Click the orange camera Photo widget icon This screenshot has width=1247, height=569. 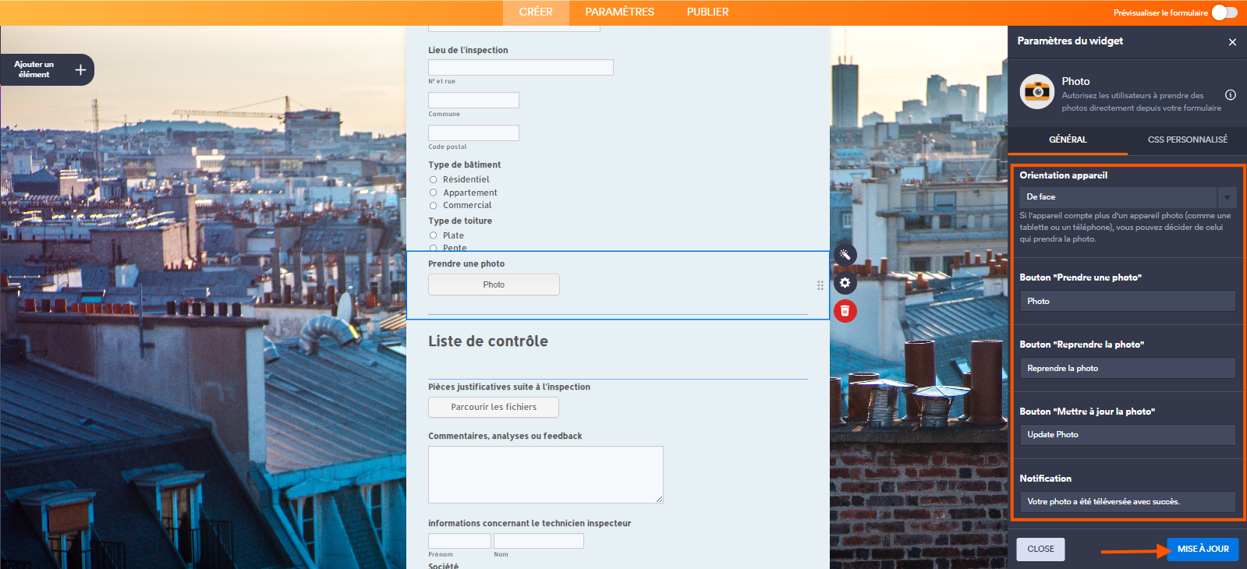tap(1037, 92)
